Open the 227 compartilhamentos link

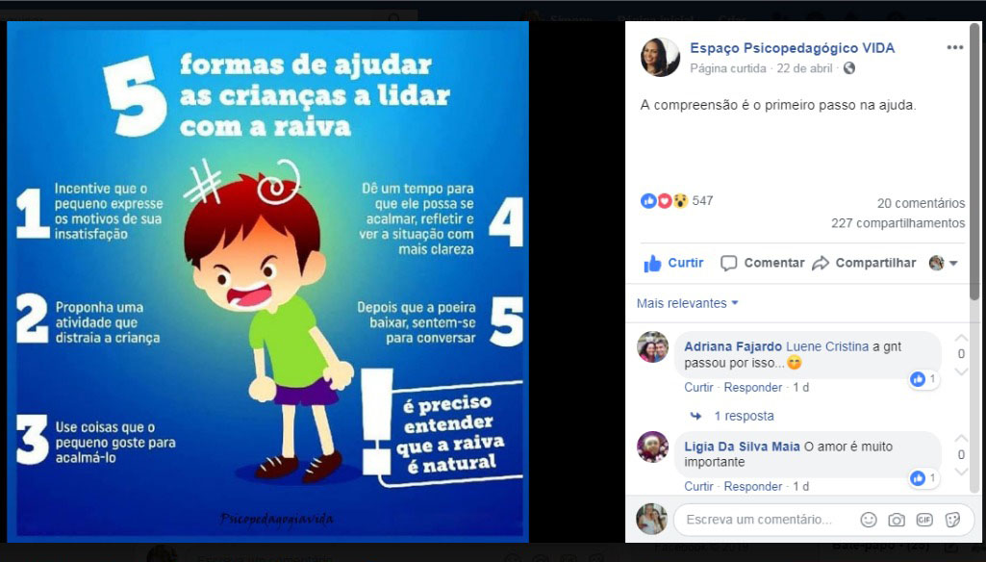pos(898,223)
